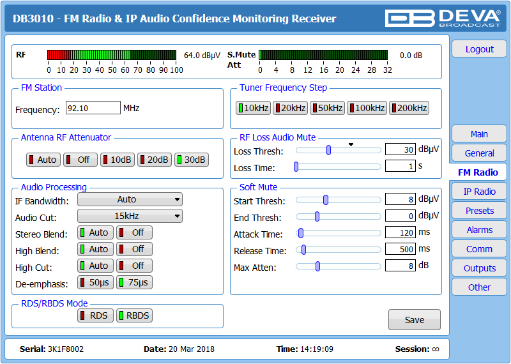Click the Logout button
Screen dimensions: 511x364
479,49
